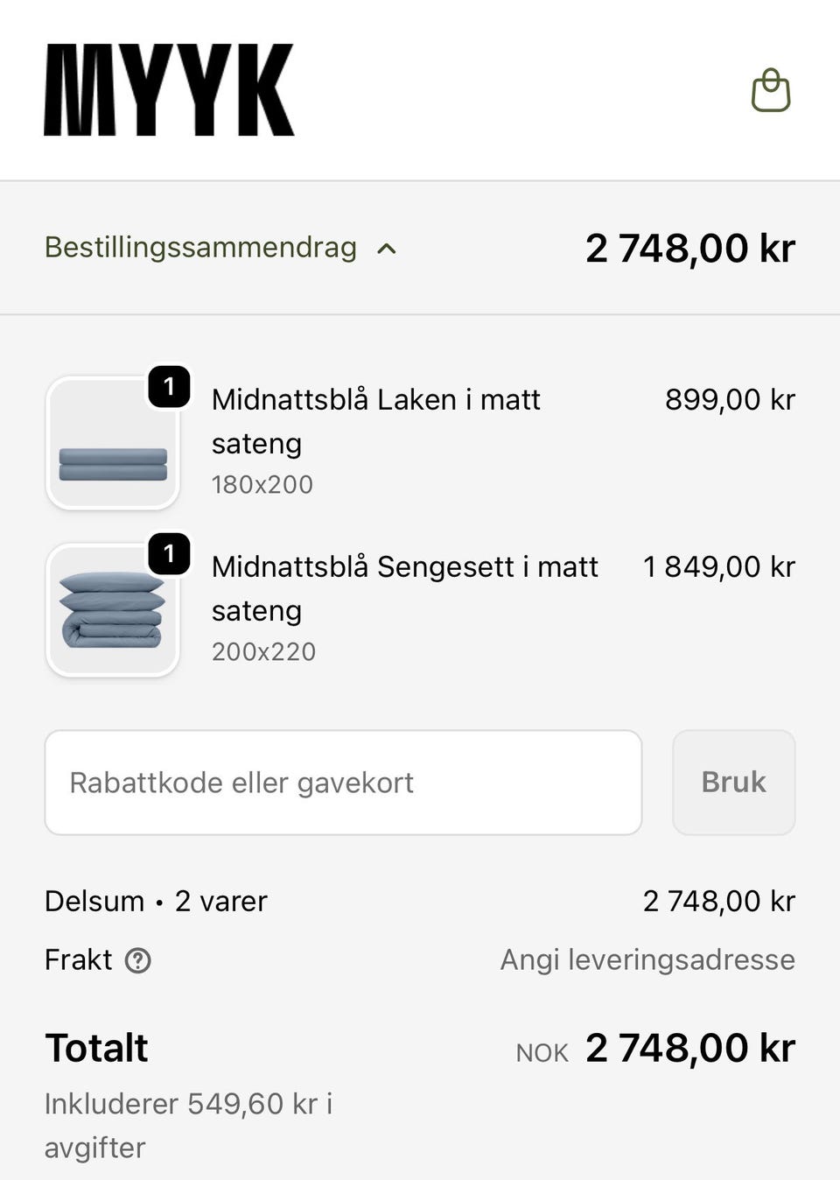The height and width of the screenshot is (1180, 840).
Task: Click the 180x200 size label
Action: (x=262, y=485)
